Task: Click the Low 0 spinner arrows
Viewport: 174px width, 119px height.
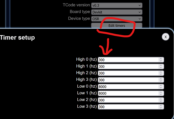Action: tap(161, 87)
